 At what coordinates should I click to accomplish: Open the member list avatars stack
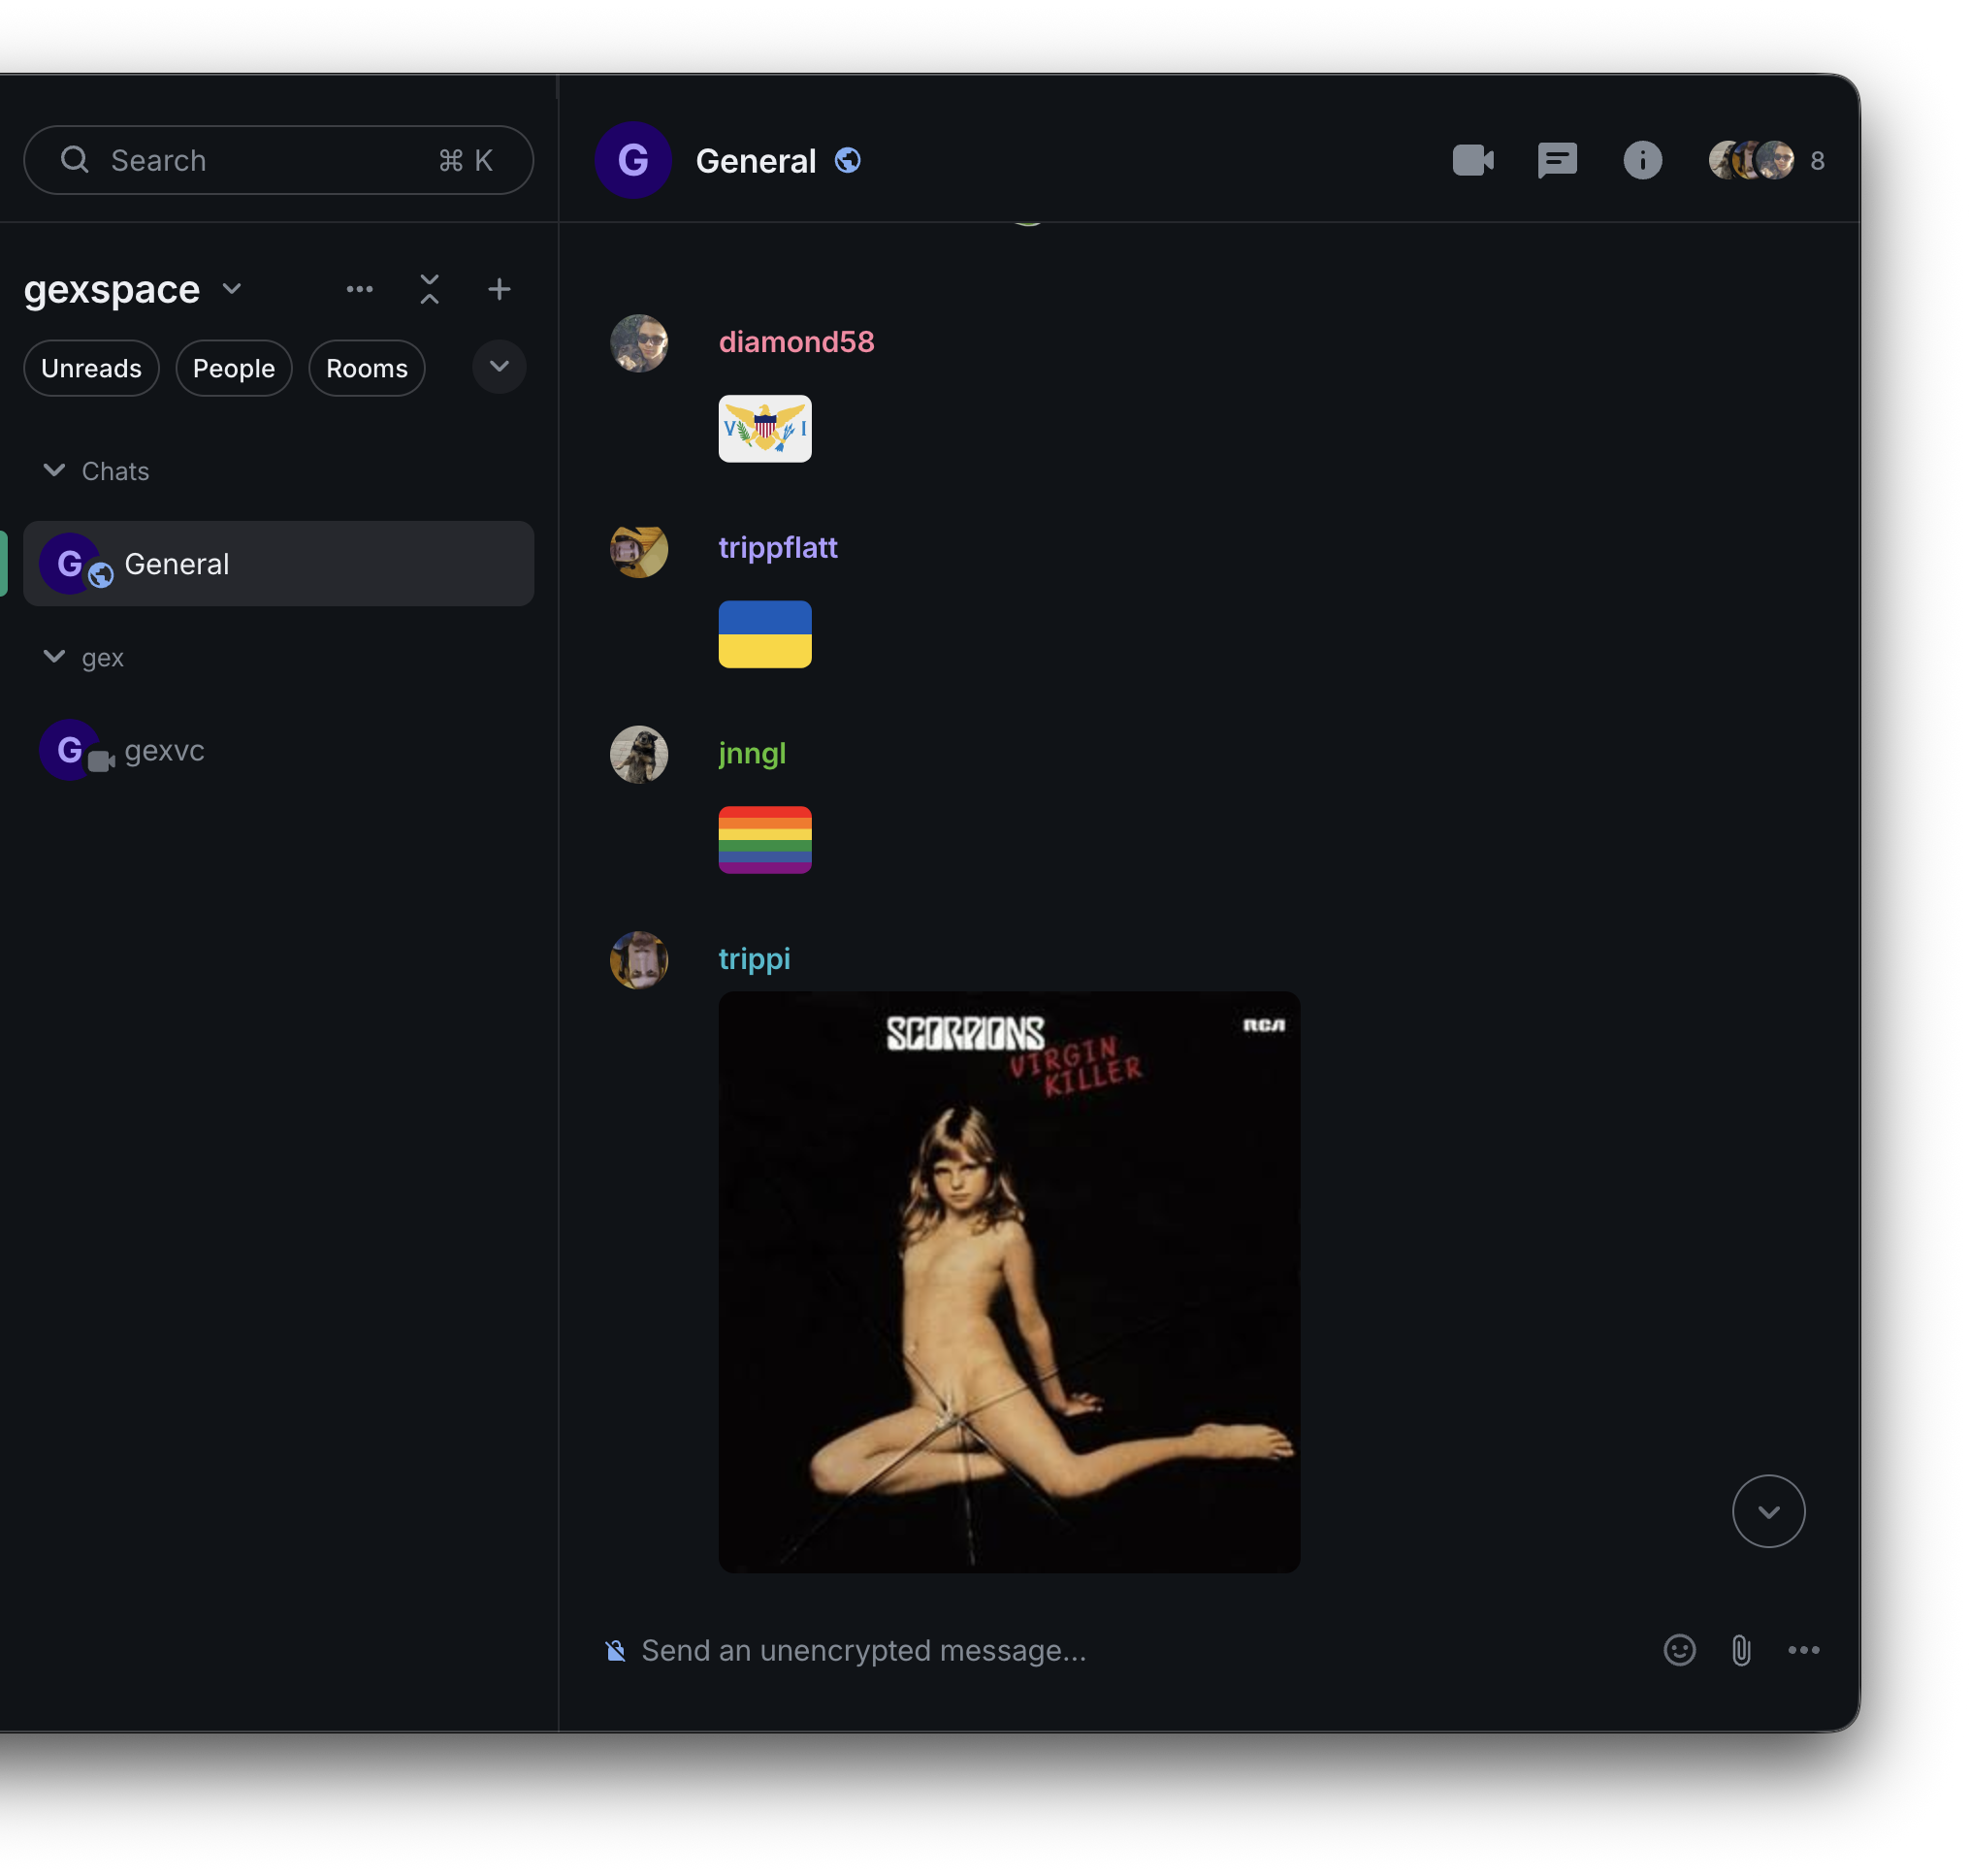pyautogui.click(x=1750, y=160)
